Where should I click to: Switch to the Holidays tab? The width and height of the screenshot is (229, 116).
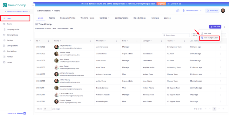(x=155, y=18)
